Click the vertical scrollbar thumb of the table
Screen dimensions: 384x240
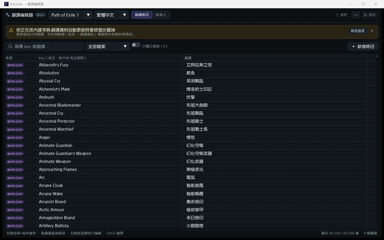click(x=377, y=56)
